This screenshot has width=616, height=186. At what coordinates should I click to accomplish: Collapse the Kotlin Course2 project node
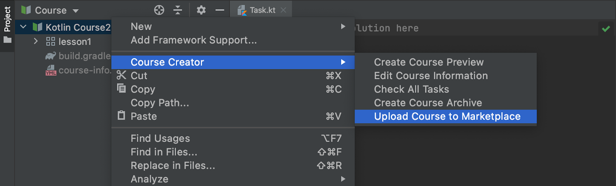(x=23, y=27)
